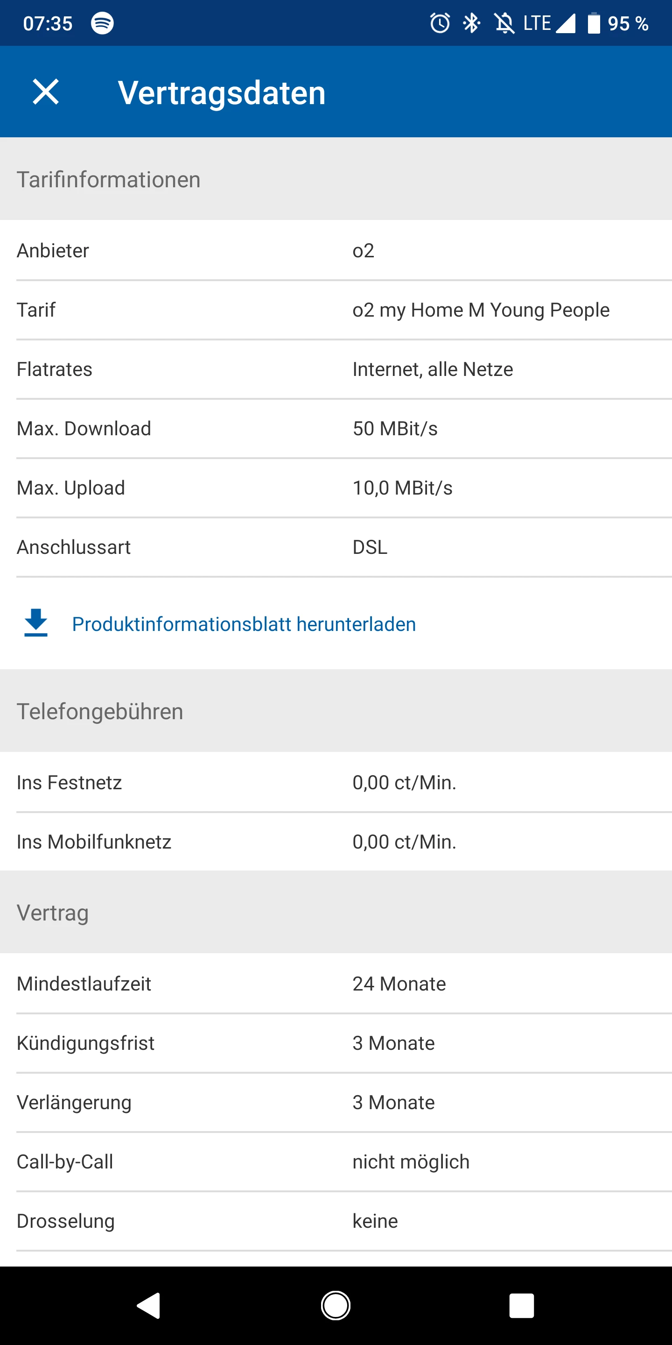Tap the LTE signal indicator
Screen dimensions: 672x1345
549,23
